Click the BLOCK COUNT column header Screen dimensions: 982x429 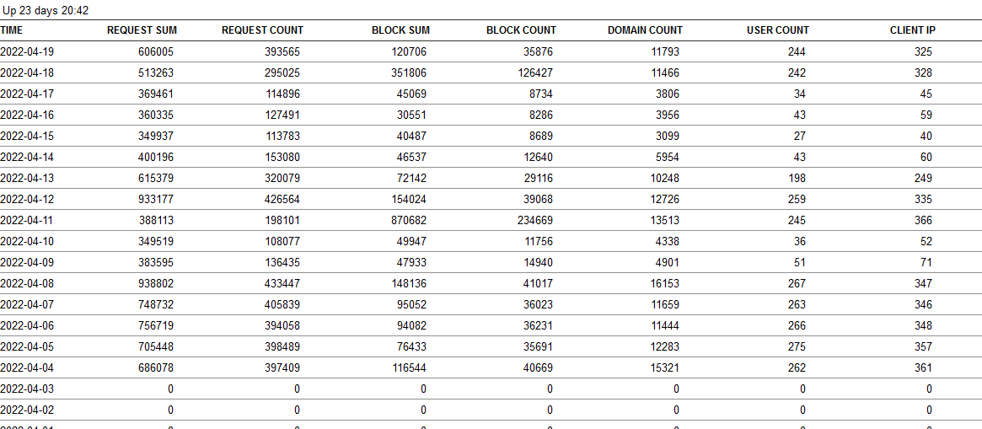[x=521, y=30]
